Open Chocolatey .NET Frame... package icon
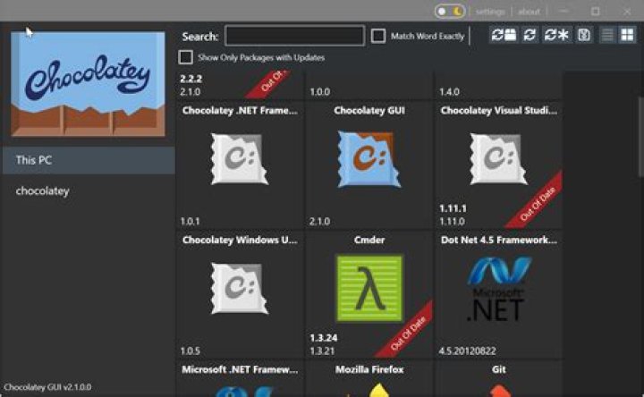The height and width of the screenshot is (397, 644). (239, 158)
